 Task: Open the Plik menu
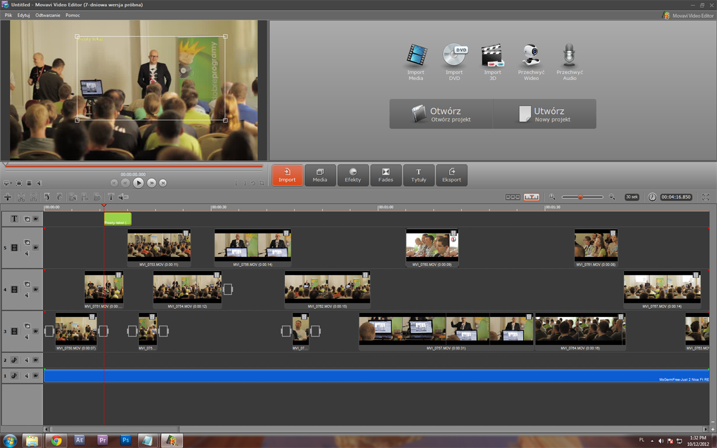(x=8, y=15)
